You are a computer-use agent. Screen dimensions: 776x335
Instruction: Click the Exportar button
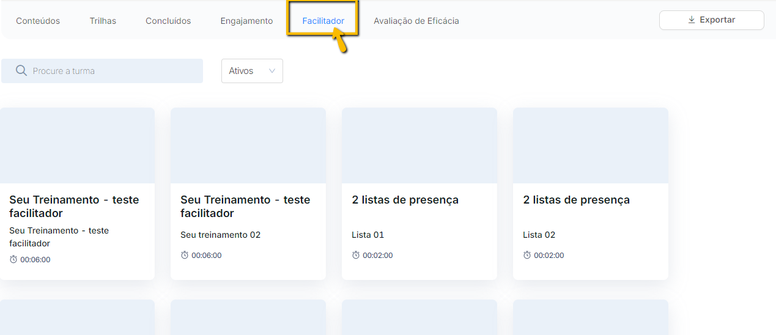click(x=712, y=20)
